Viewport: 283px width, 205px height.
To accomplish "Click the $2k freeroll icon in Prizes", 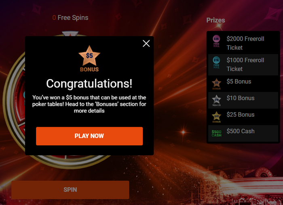I will [x=216, y=41].
